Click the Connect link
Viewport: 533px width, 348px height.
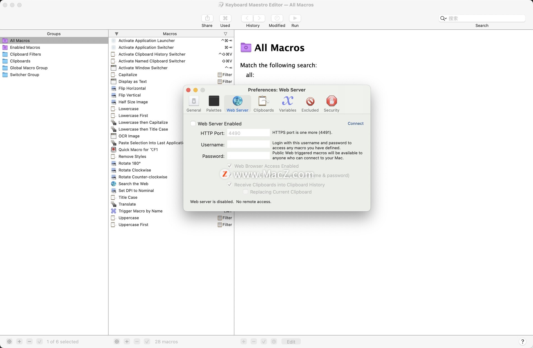pos(356,124)
